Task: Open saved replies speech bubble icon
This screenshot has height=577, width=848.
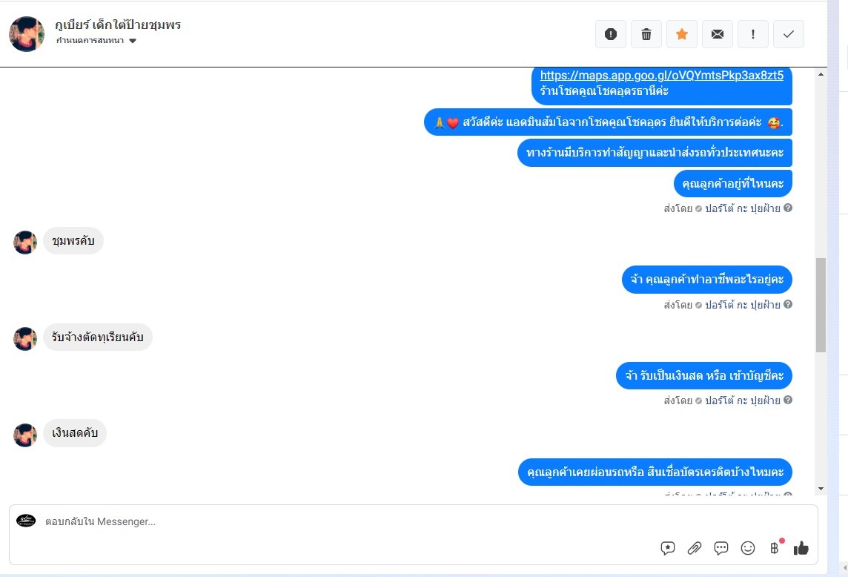Action: coord(668,548)
